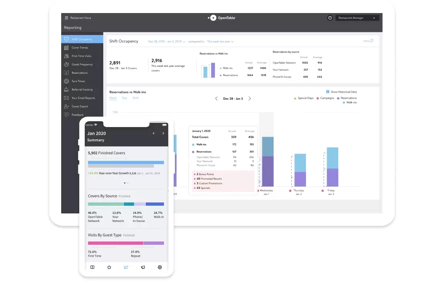Screen dimensions: 444x281
Task: Click the Special Days star legend item
Action: [304, 98]
